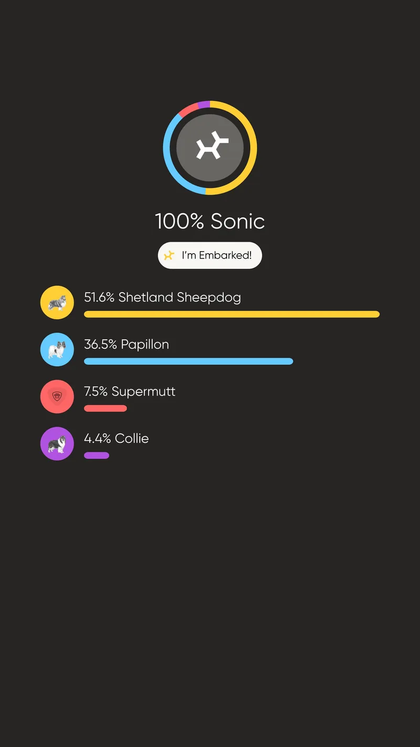Image resolution: width=420 pixels, height=747 pixels.
Task: Select the 36.5% Papillon breed label
Action: coord(127,345)
